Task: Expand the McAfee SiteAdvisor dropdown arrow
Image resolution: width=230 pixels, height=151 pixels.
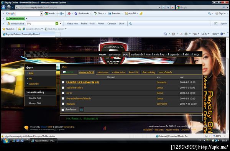Action: (x=27, y=19)
